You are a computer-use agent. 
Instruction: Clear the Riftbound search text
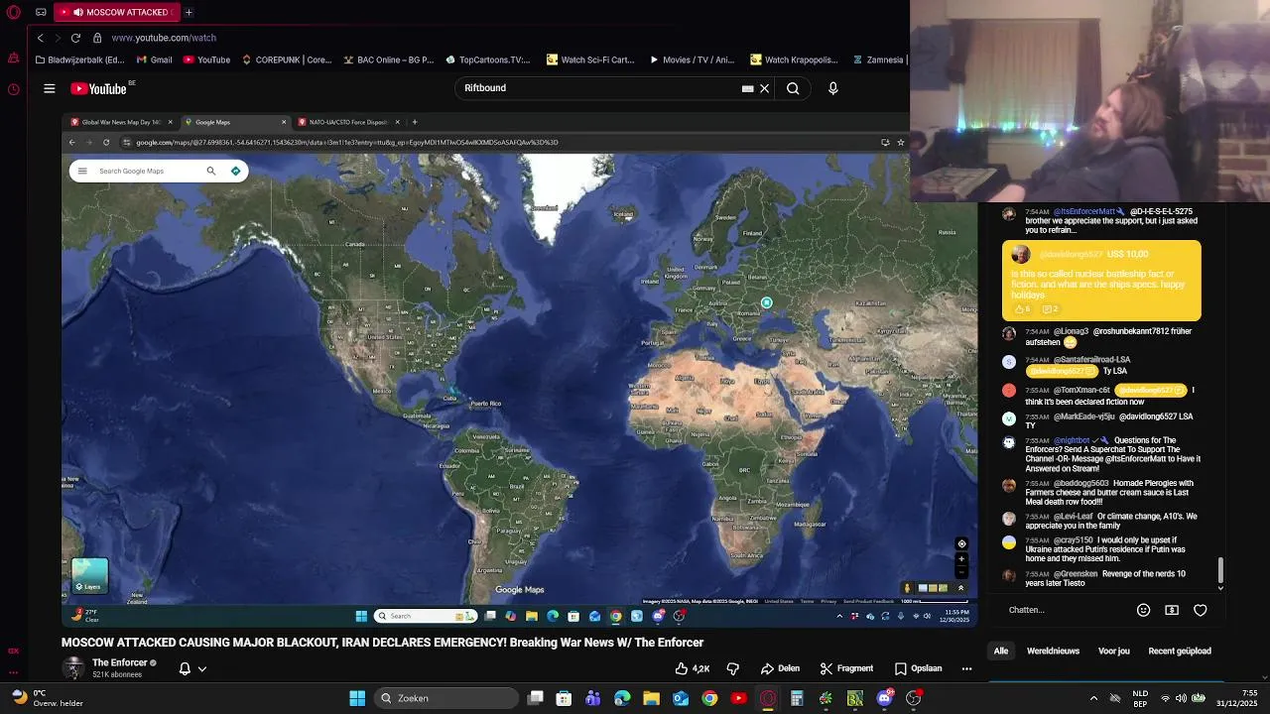coord(764,88)
